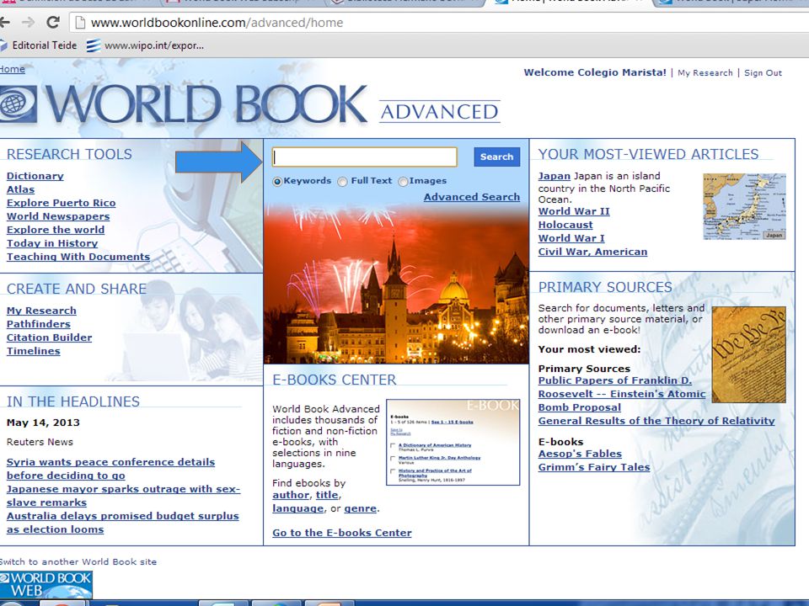Click the Home breadcrumb link
The image size is (809, 606).
coord(13,69)
